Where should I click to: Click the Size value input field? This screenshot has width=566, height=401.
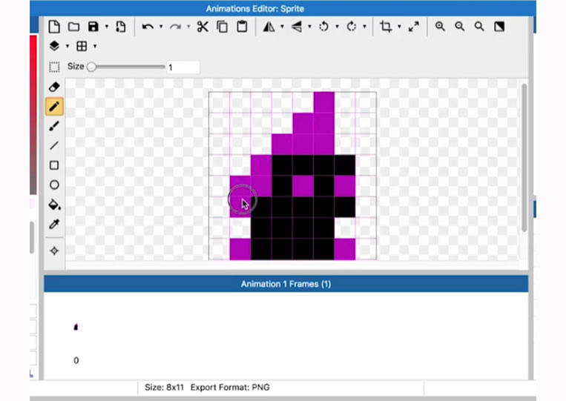[x=183, y=67]
